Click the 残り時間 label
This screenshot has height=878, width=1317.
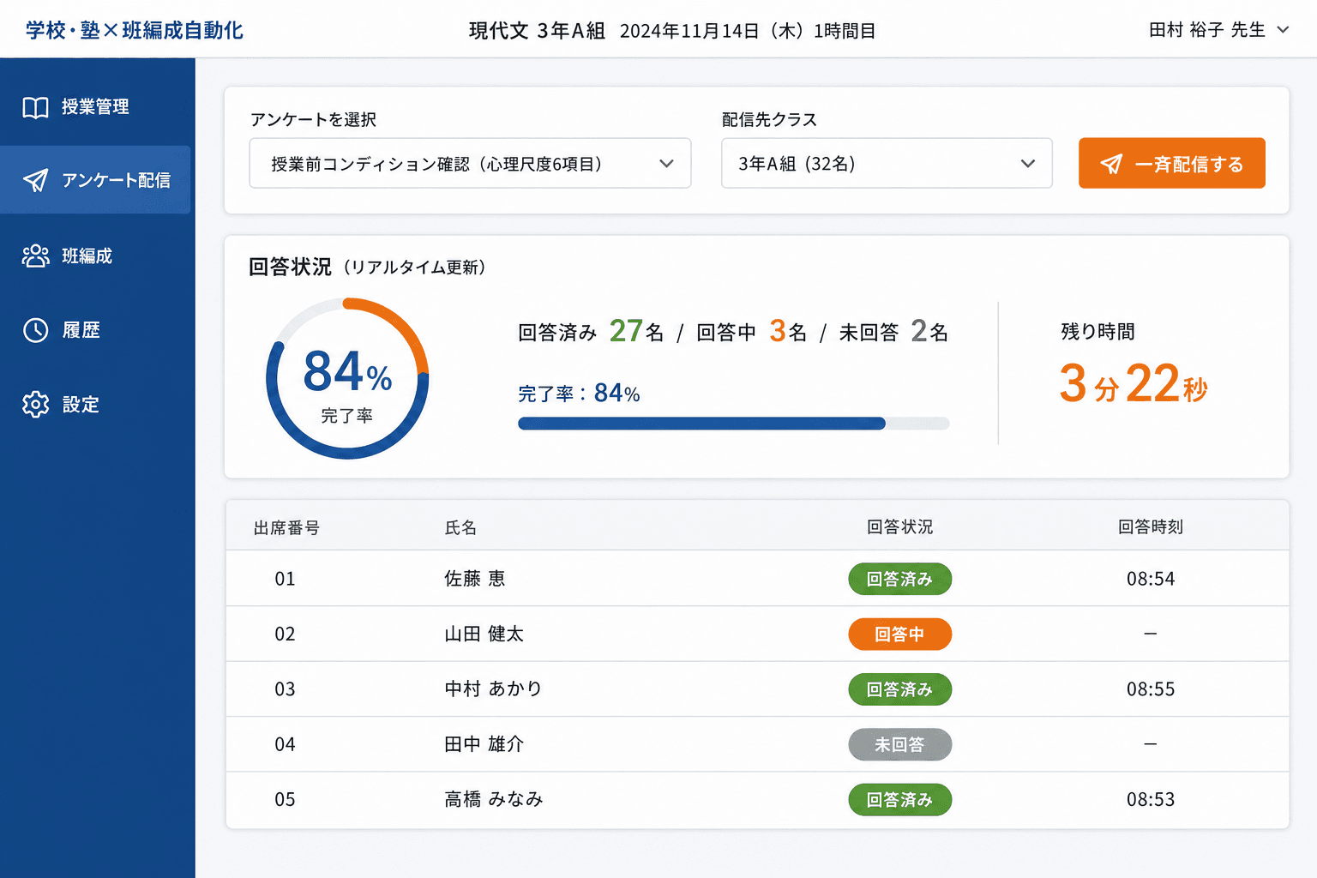point(1097,331)
